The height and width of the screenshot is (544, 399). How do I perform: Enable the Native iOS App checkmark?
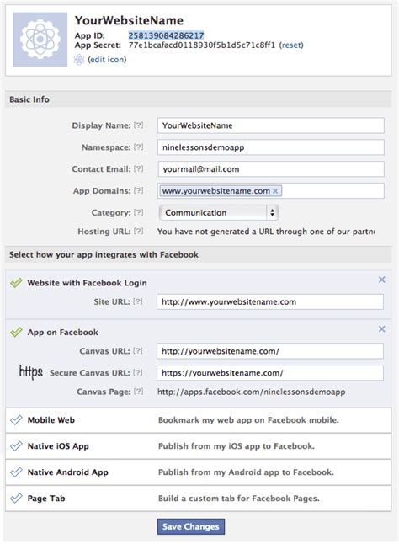tap(16, 445)
